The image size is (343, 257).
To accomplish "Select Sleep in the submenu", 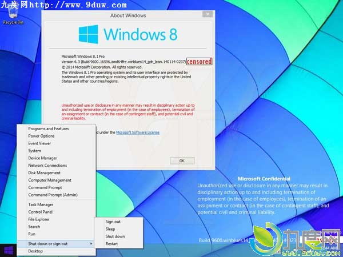I will (x=118, y=229).
